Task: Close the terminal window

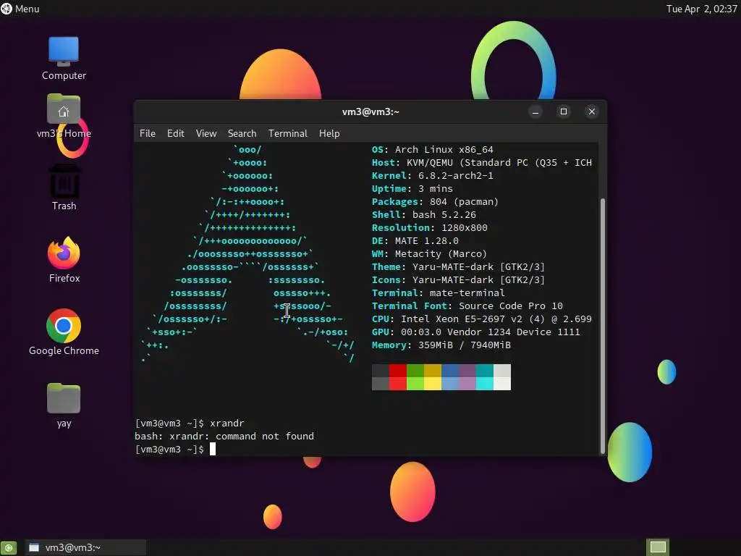Action: click(x=592, y=111)
